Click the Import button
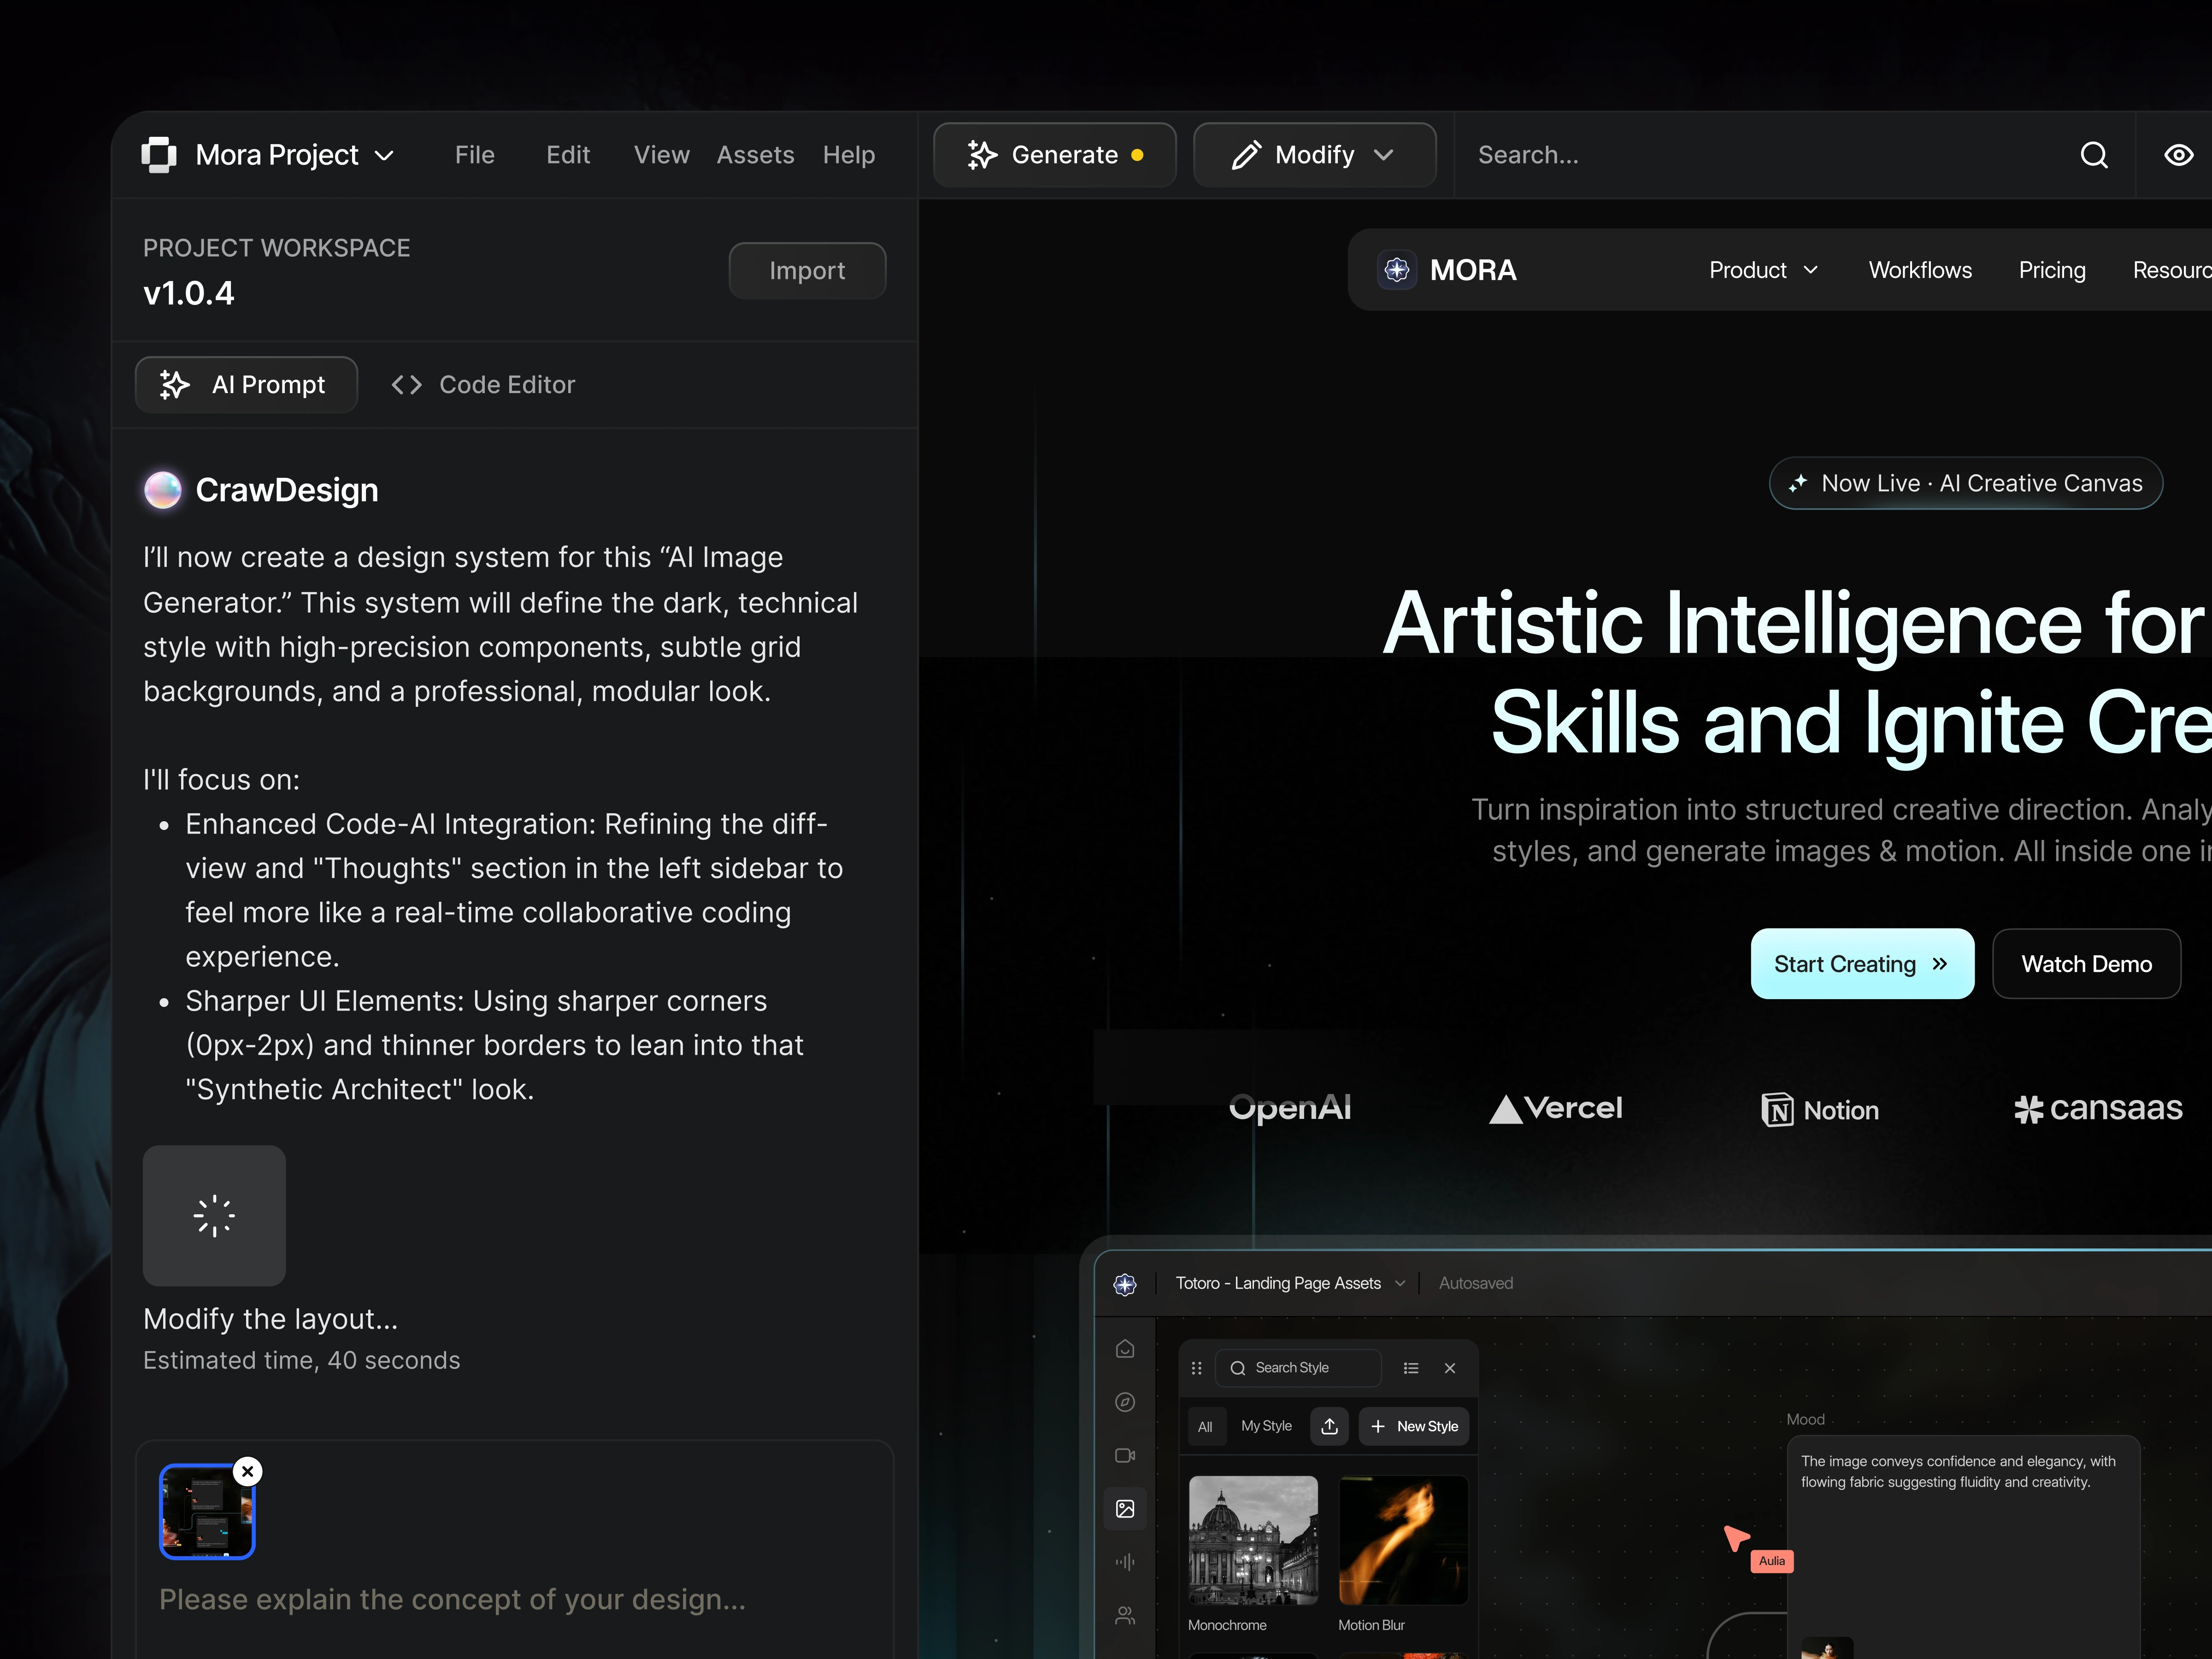The image size is (2212, 1659). click(x=807, y=271)
